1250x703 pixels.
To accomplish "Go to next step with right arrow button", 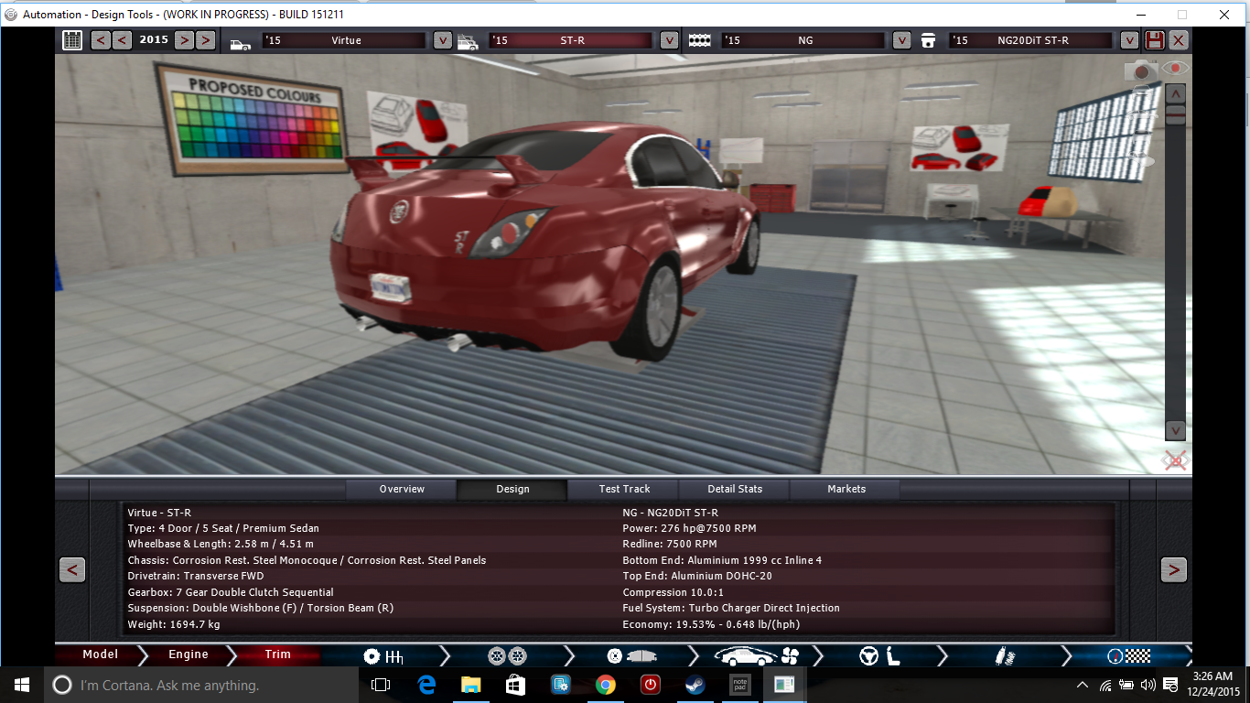I will click(x=1173, y=569).
